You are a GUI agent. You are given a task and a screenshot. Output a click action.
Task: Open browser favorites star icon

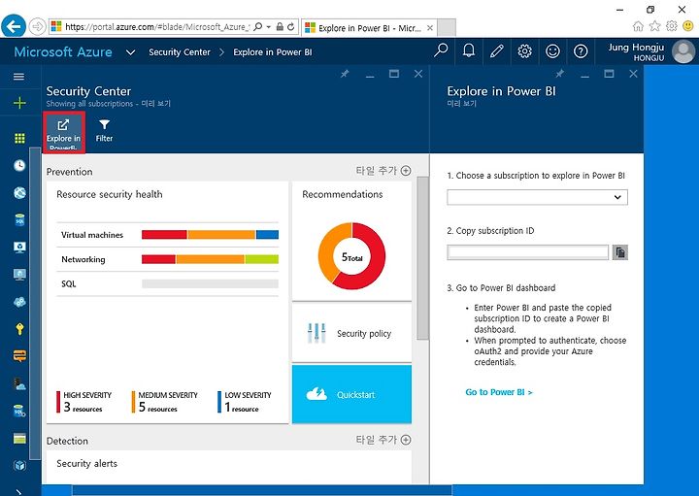pos(654,26)
